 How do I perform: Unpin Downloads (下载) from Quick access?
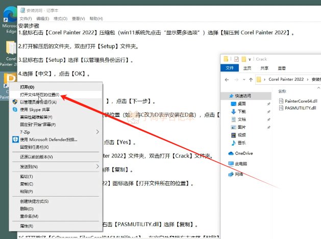click(268, 112)
